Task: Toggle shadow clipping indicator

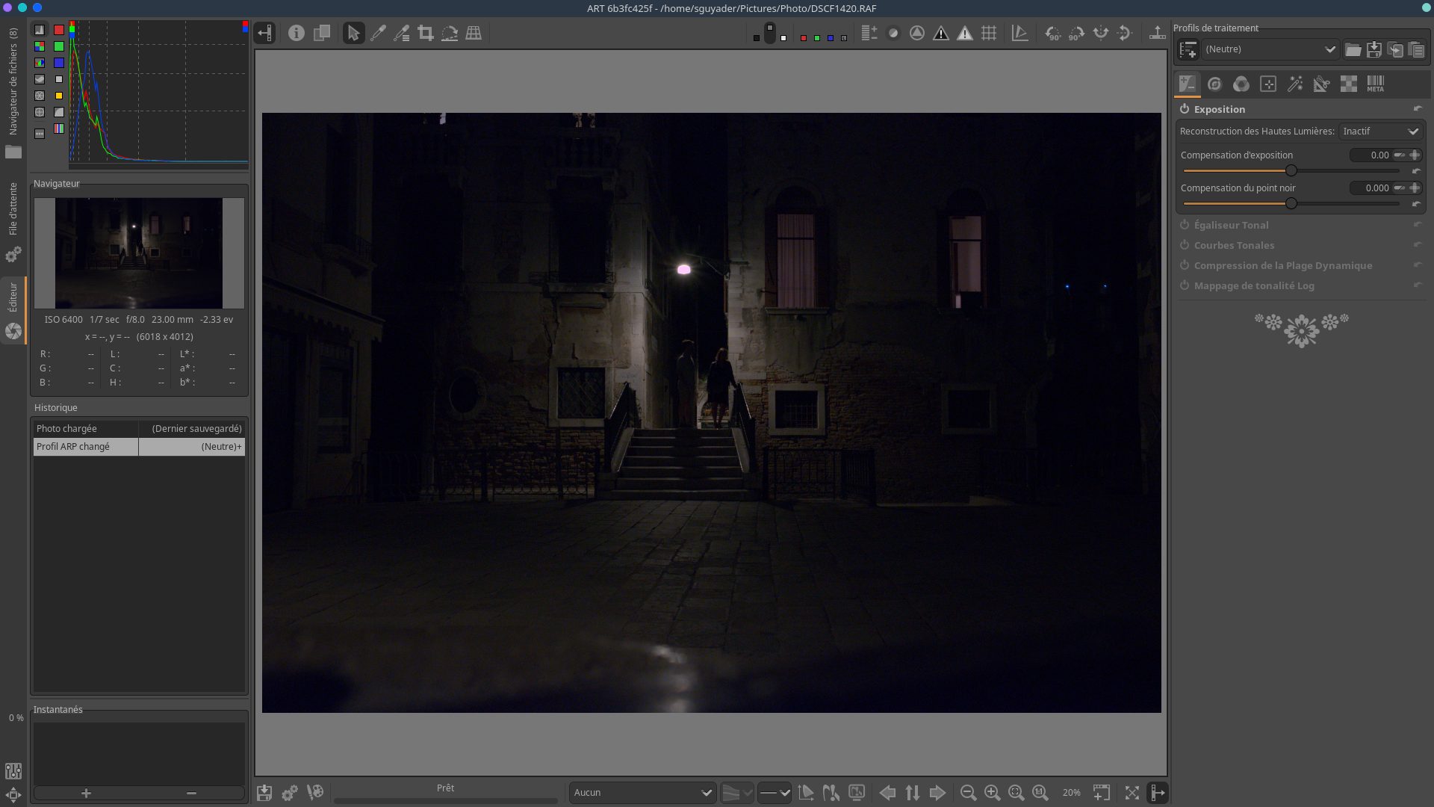Action: (941, 34)
